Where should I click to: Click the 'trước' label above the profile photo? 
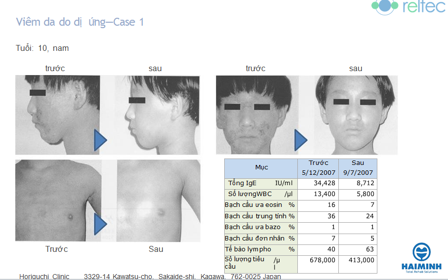55,69
